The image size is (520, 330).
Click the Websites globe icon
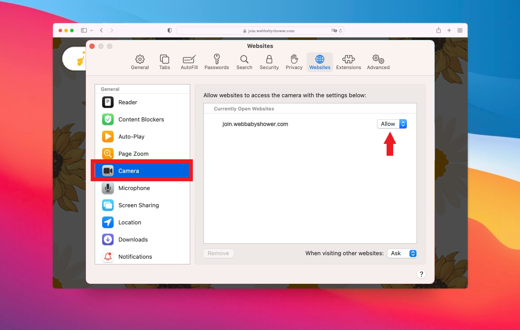(320, 59)
